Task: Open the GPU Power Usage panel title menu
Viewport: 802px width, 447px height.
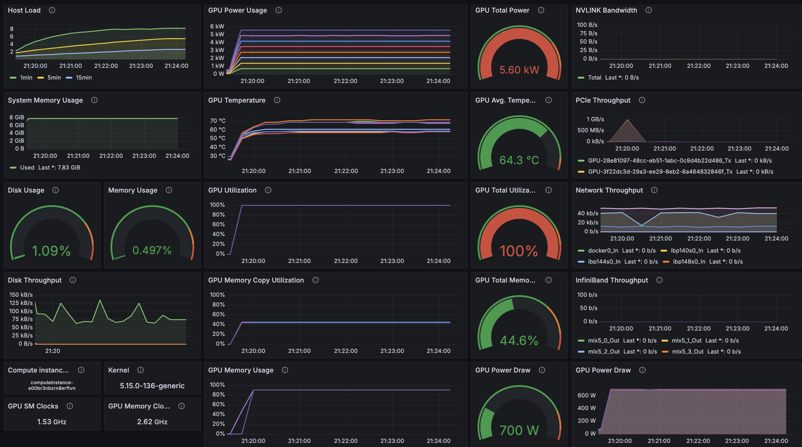Action: click(237, 10)
